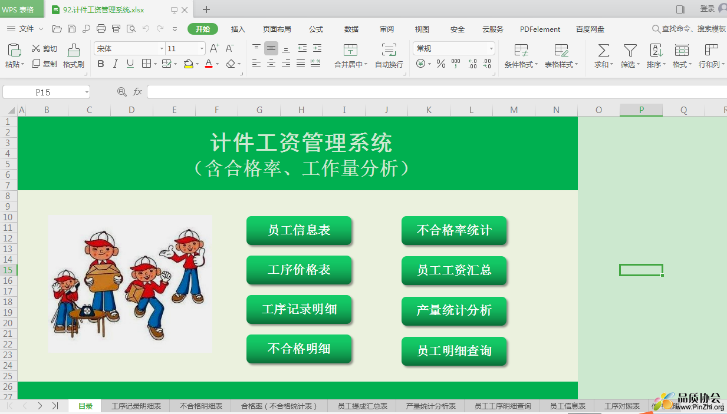Viewport: 727px width, 414px height.
Task: Click the Decrease decimal places icon
Action: (487, 64)
